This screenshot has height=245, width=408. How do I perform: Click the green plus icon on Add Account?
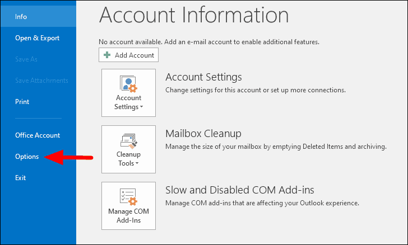click(107, 55)
